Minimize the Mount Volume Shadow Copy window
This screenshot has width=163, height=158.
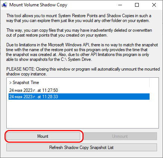(x=120, y=5)
